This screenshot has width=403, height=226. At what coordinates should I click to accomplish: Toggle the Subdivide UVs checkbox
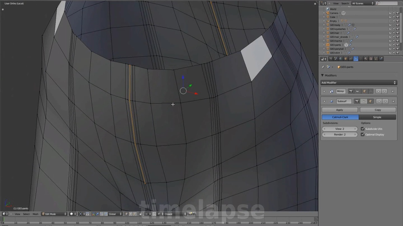363,129
